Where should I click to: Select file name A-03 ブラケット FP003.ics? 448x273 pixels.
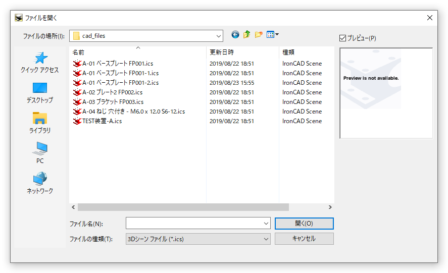(113, 101)
